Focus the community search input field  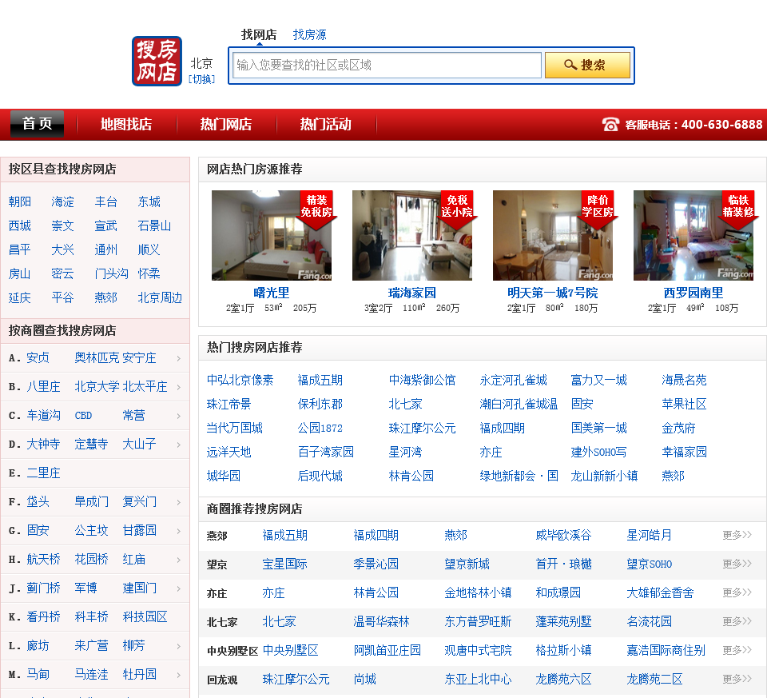pos(387,65)
